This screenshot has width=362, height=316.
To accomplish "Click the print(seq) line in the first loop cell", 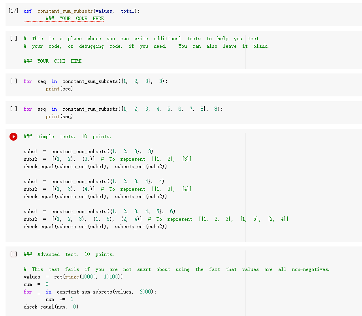I will [60, 88].
